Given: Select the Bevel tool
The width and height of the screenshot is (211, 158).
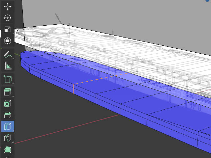Looking at the screenshot, I should click(x=8, y=115).
